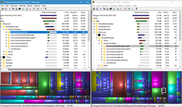
Task: Click large green block in left treemap
Action: coord(44,84)
